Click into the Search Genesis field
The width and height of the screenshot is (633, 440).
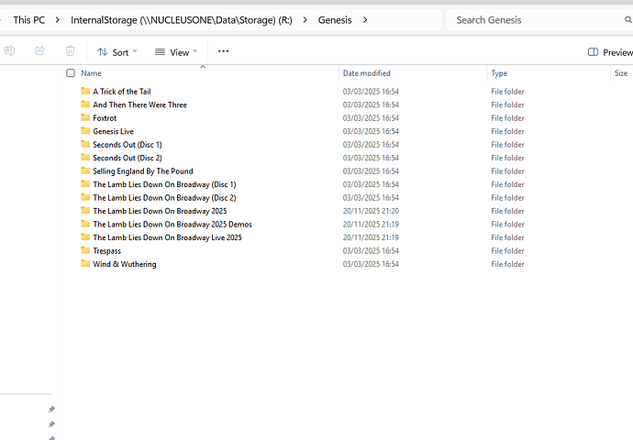[x=532, y=20]
